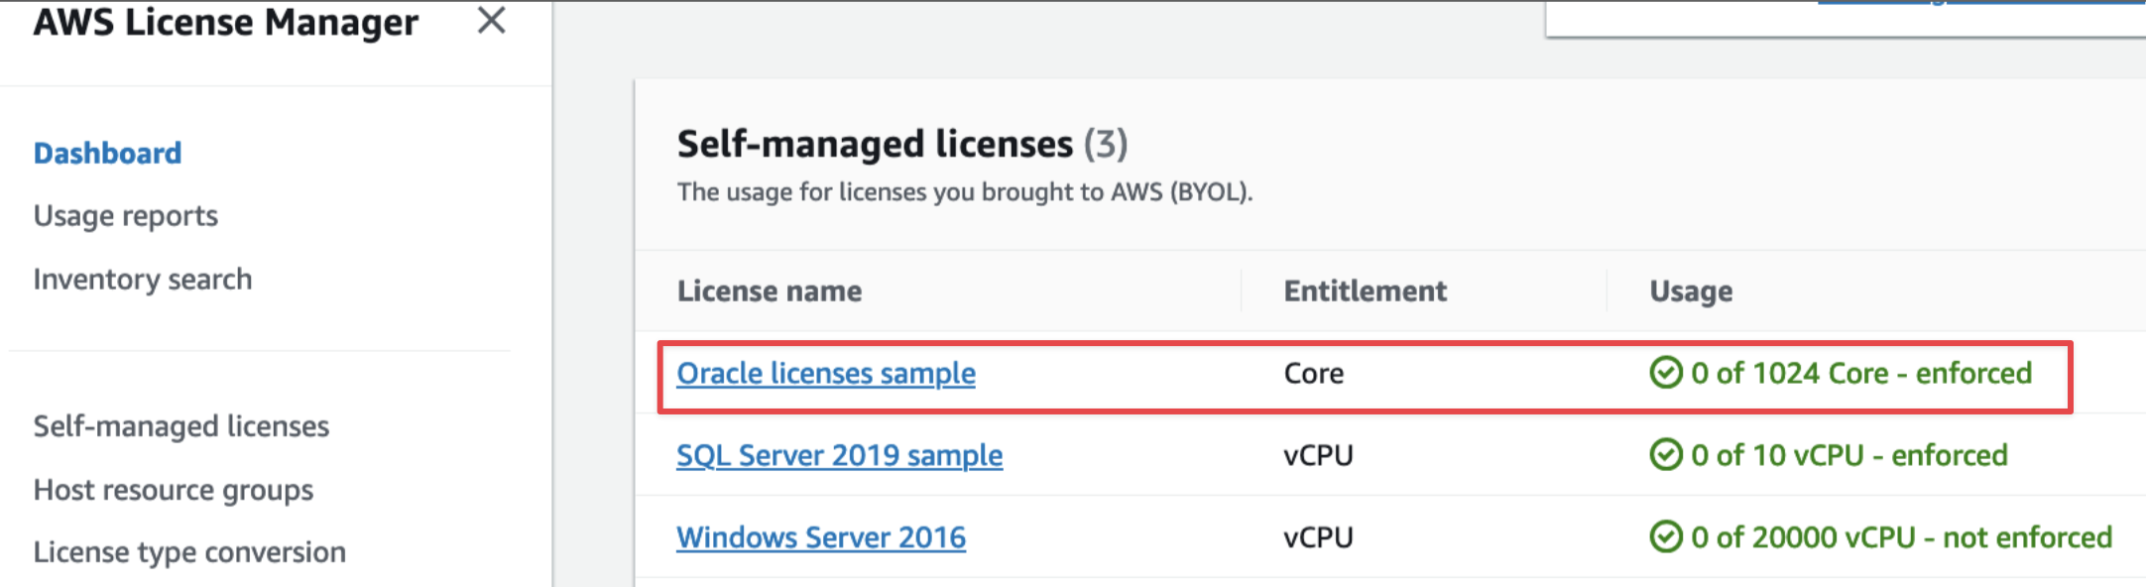Image resolution: width=2146 pixels, height=587 pixels.
Task: Select License type conversion in sidebar
Action: point(189,552)
